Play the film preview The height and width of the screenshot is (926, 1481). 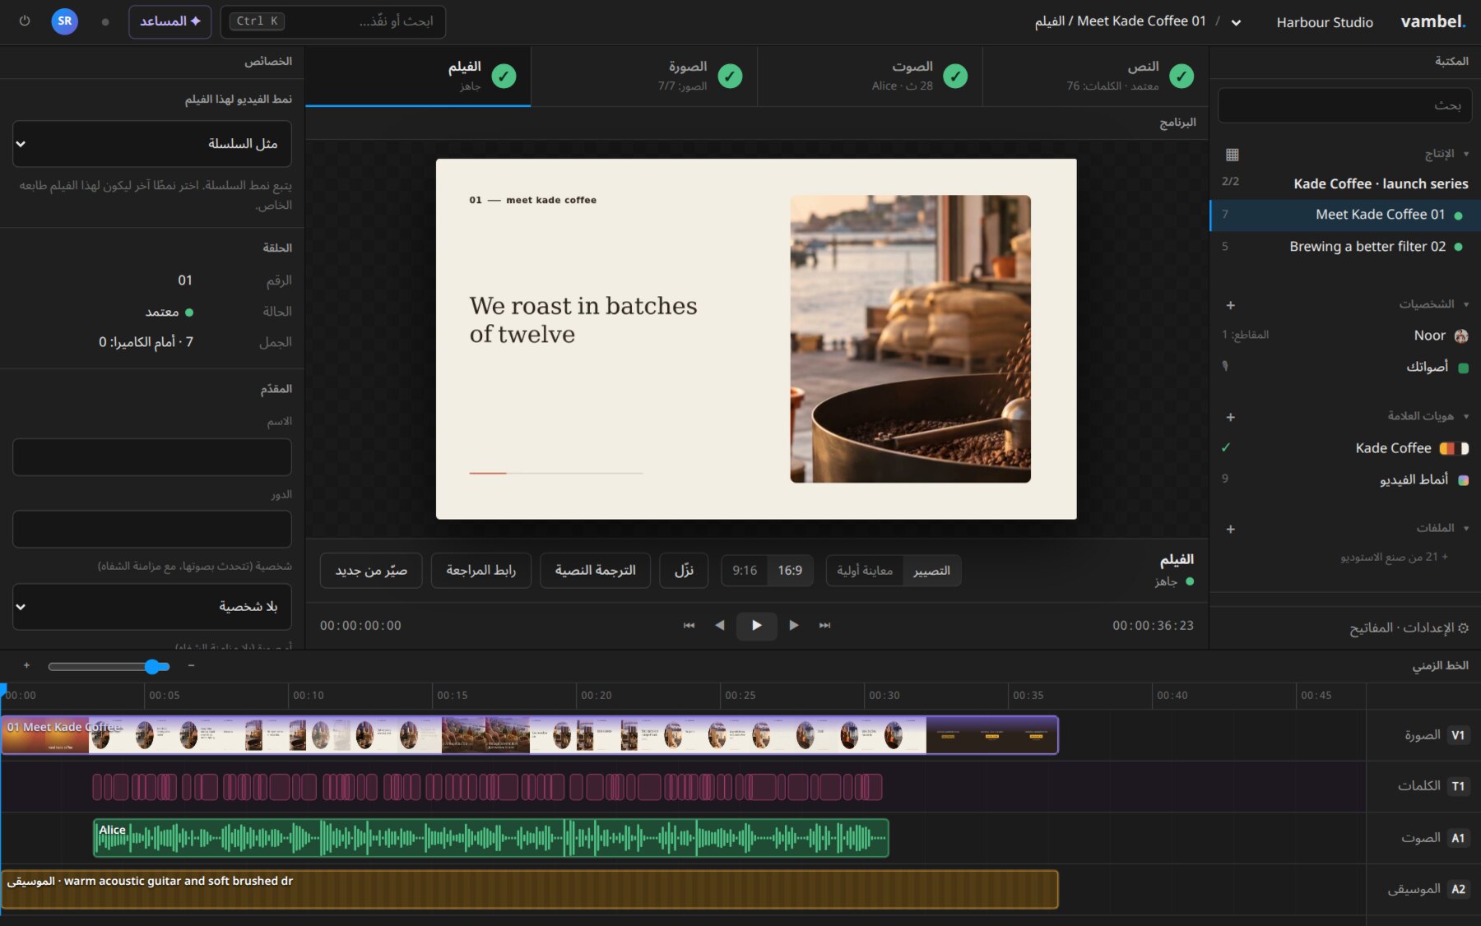click(x=756, y=626)
